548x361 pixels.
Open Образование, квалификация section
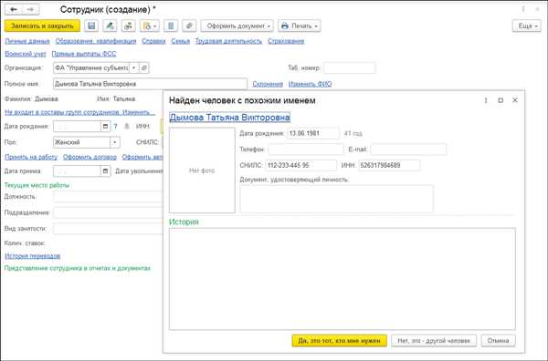[96, 41]
